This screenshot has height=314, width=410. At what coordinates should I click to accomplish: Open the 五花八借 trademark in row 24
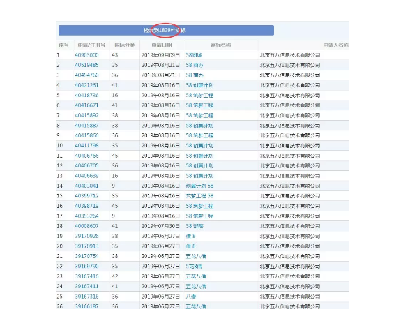pyautogui.click(x=196, y=287)
